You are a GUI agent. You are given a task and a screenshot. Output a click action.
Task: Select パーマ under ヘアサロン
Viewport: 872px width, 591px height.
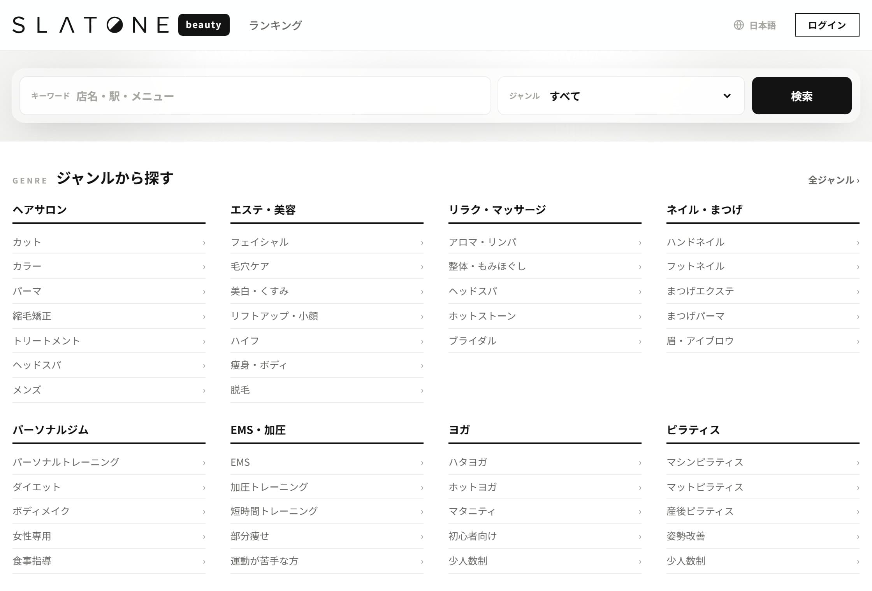pos(109,291)
